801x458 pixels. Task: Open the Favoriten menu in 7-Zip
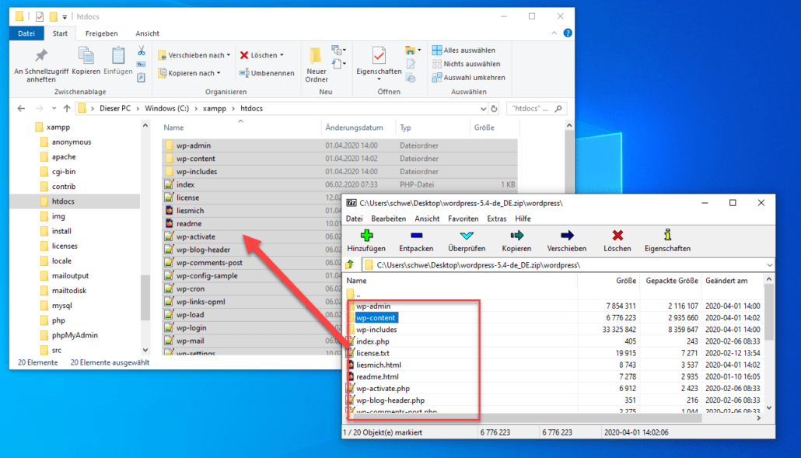click(463, 219)
